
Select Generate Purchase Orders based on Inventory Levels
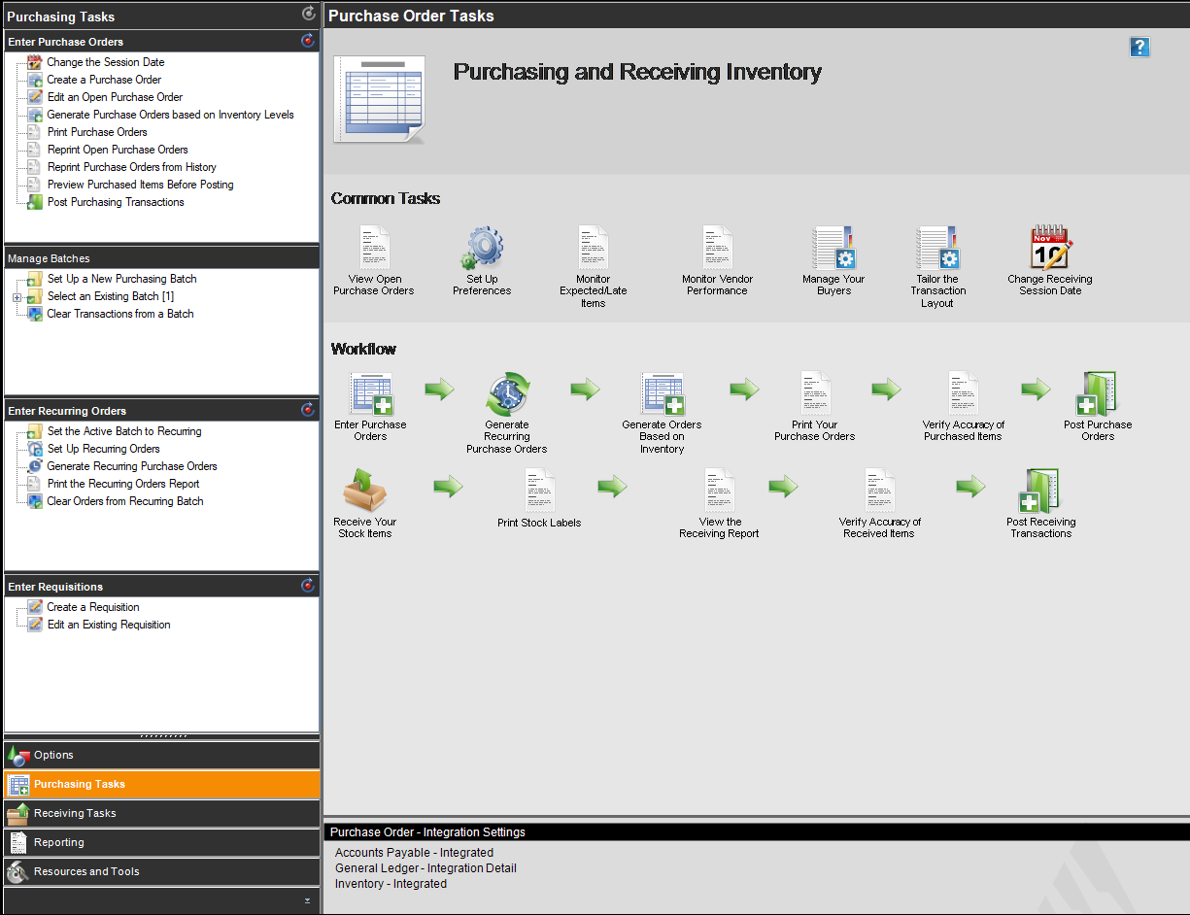click(x=170, y=115)
